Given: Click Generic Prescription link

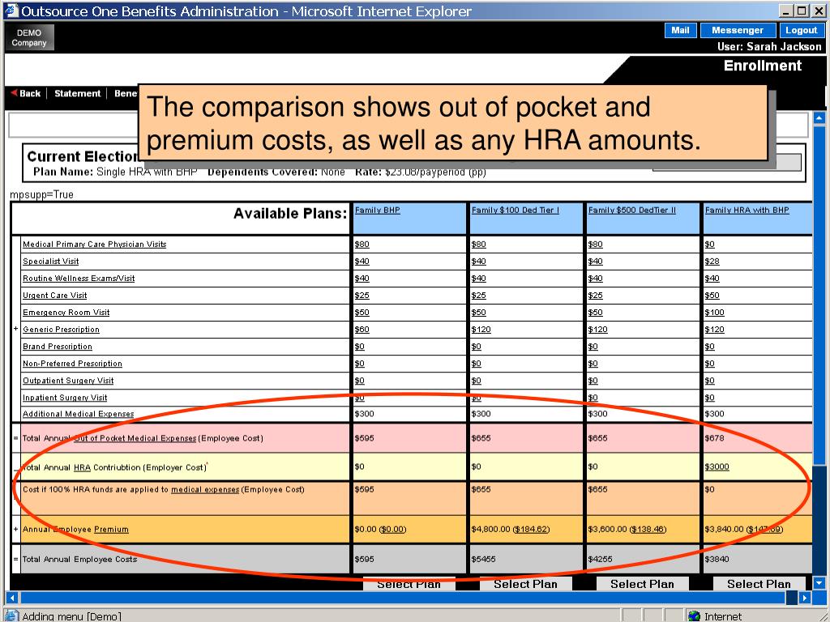Looking at the screenshot, I should 61,330.
